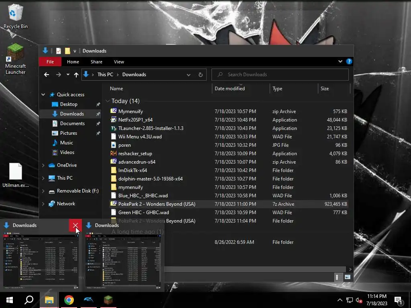Open the recent locations dropdown
Viewport: 411px width, 308px height.
(x=68, y=75)
